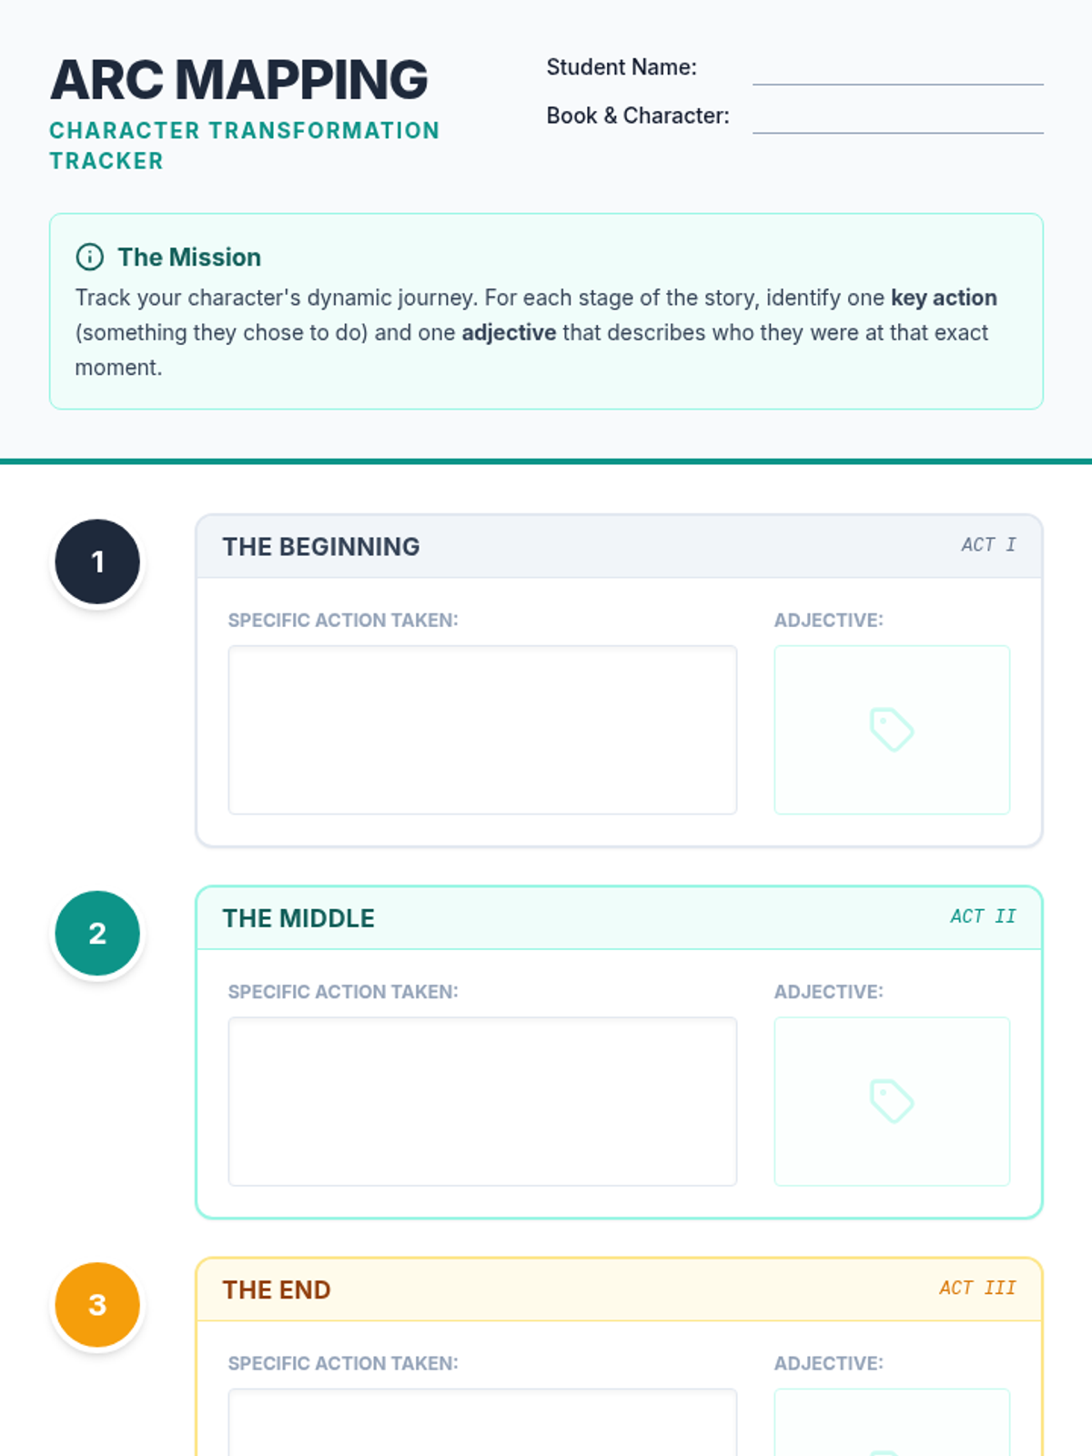1092x1456 pixels.
Task: Click THE BEGINNING section header
Action: (x=321, y=547)
